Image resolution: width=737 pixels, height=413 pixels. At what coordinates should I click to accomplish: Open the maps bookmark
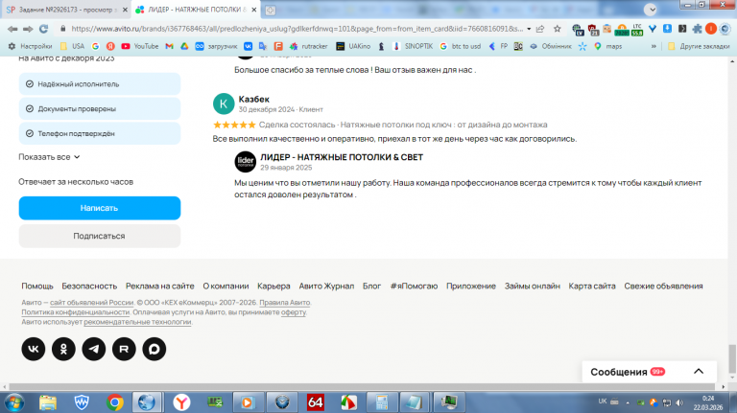pyautogui.click(x=607, y=46)
